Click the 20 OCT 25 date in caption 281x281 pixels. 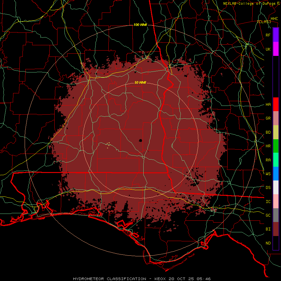tap(182, 279)
